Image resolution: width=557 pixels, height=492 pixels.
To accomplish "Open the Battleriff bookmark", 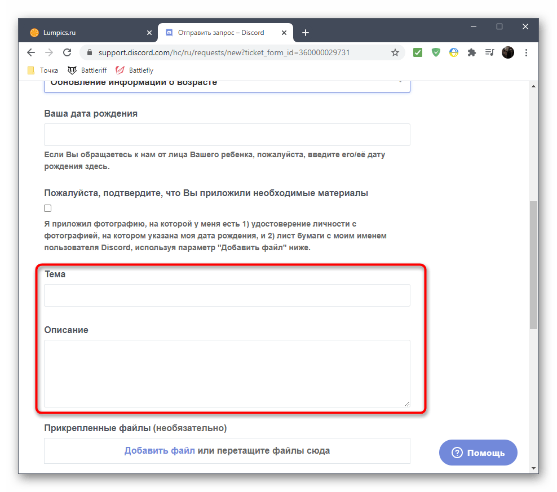I will (x=87, y=70).
